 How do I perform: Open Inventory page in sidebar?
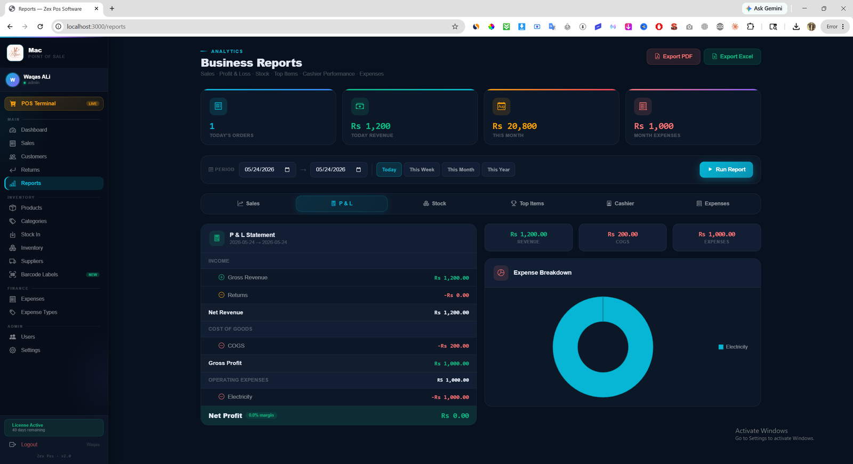(x=53, y=247)
